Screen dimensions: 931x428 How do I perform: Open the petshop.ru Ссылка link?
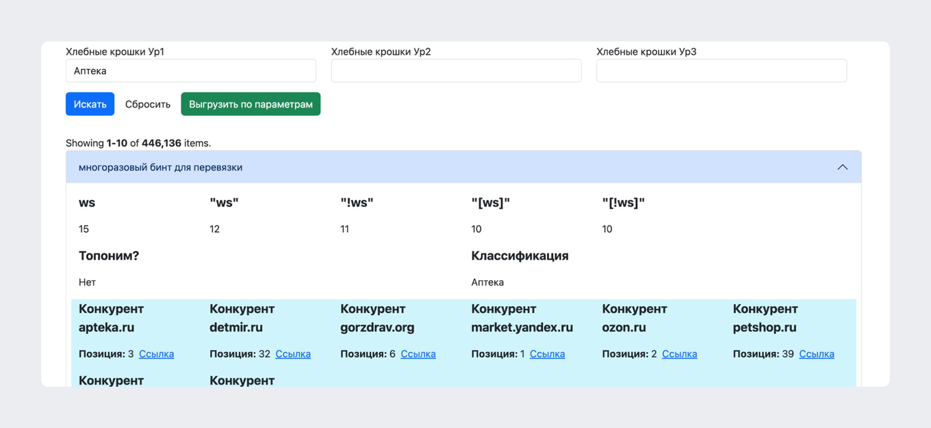[x=816, y=354]
